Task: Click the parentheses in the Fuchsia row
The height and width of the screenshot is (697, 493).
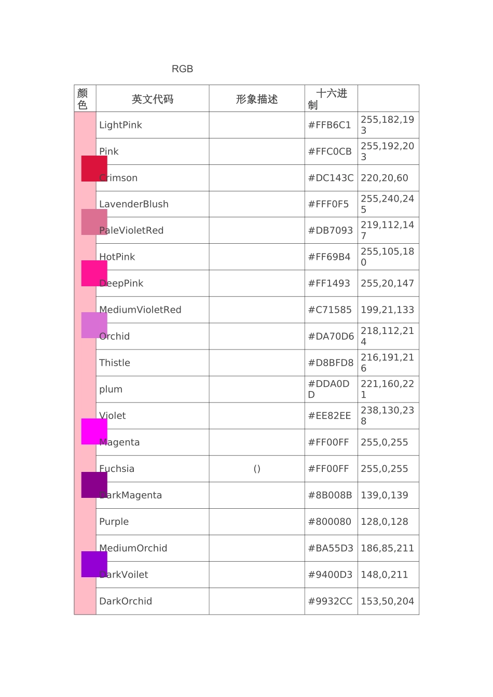Action: [x=257, y=469]
